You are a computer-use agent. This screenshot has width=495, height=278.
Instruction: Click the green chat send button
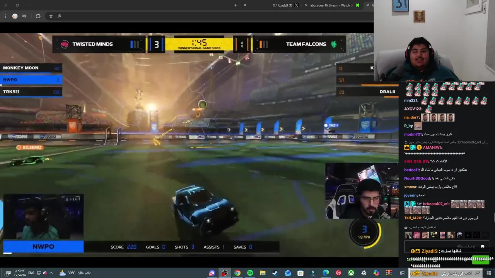[x=481, y=260]
